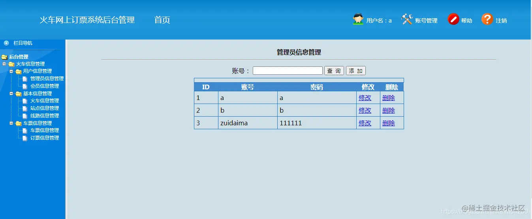The height and width of the screenshot is (219, 532).
Task: Collapse the 用户信息管理 tree node
Action: coord(11,71)
